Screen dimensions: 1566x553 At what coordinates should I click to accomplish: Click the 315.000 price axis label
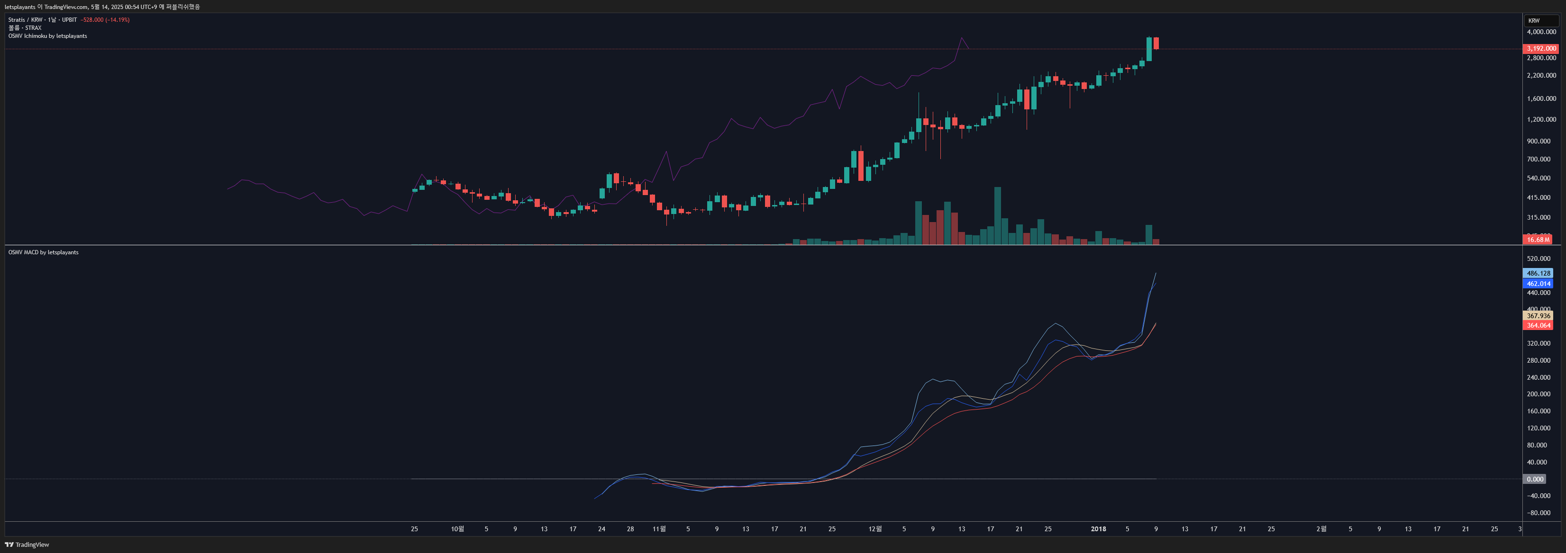1538,217
